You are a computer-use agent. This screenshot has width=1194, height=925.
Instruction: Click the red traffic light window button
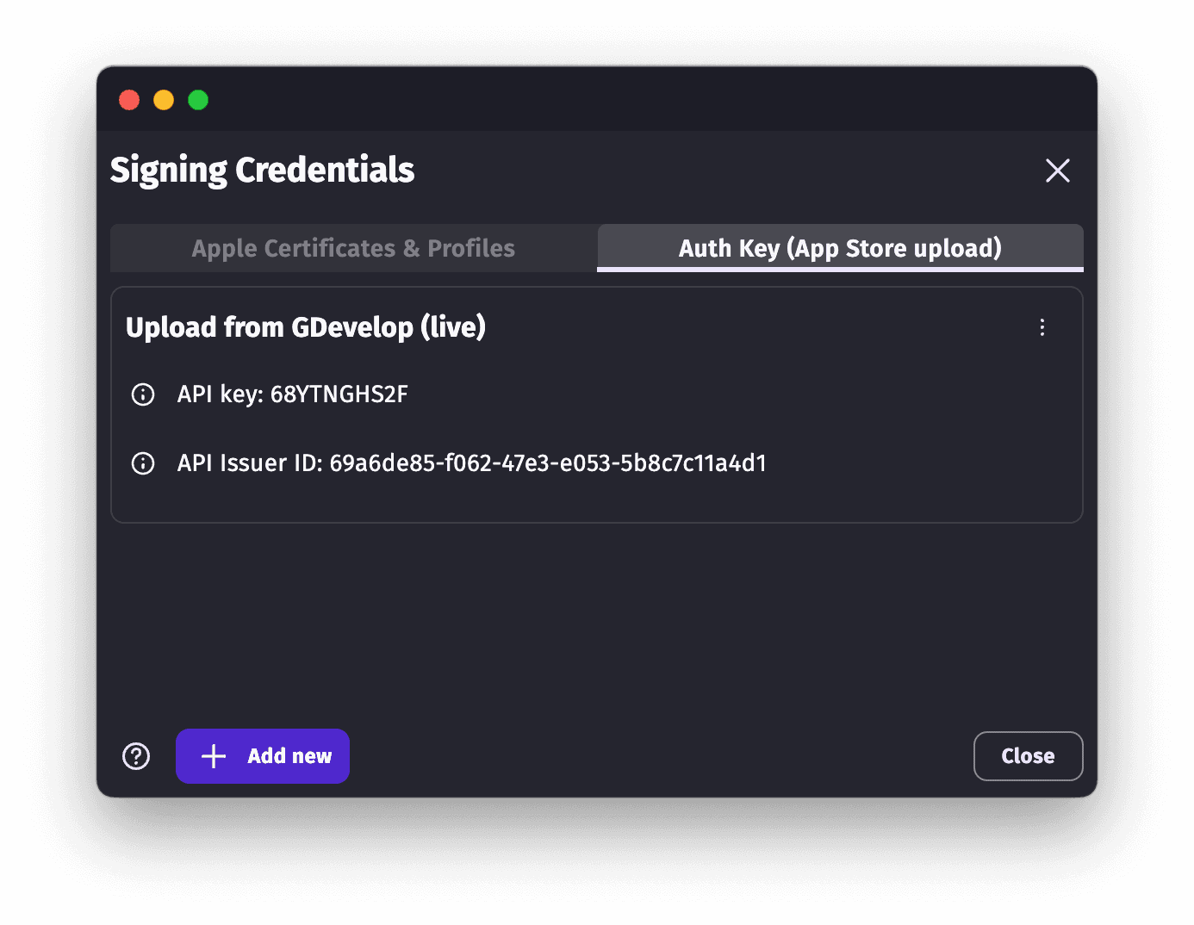coord(128,100)
